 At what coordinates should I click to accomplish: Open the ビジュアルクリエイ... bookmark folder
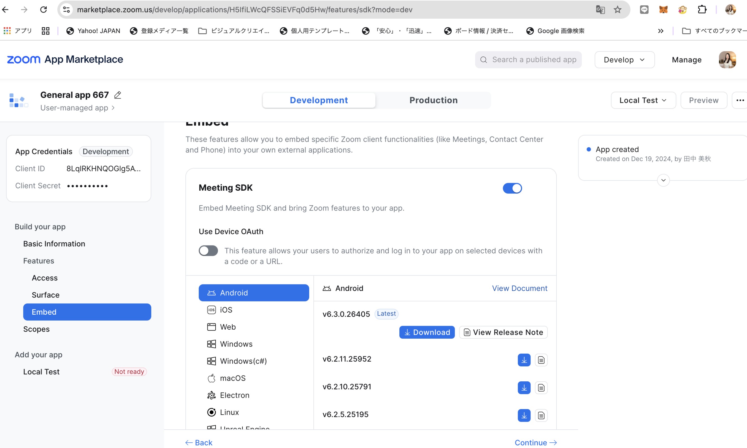(234, 31)
